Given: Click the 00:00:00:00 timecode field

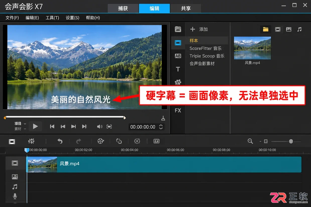Looking at the screenshot, I should [x=143, y=127].
